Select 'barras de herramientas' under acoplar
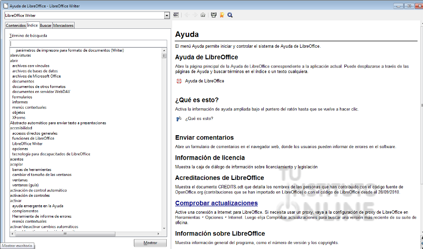The image size is (423, 249). (x=32, y=169)
